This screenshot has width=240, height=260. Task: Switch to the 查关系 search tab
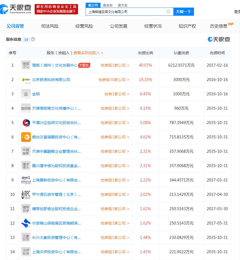[x=122, y=5]
